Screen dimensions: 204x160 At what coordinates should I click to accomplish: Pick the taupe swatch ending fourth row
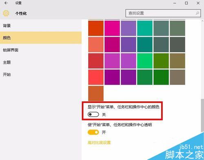click(177, 77)
